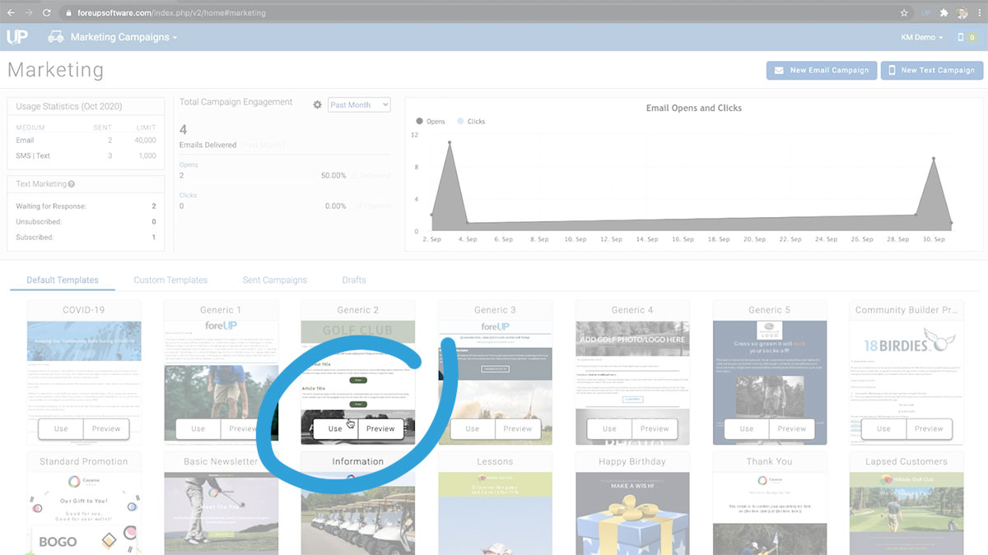This screenshot has width=988, height=555.
Task: Preview the COVID-19 template
Action: pos(106,428)
